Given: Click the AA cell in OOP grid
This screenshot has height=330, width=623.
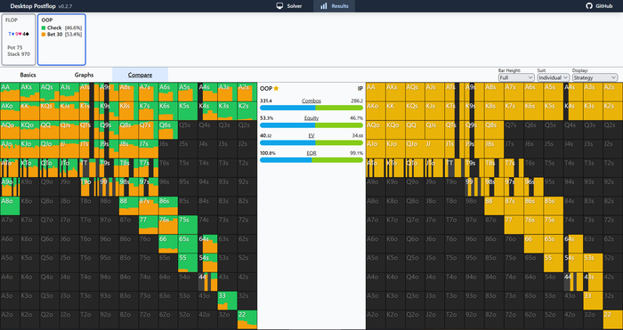Looking at the screenshot, I should tap(10, 93).
